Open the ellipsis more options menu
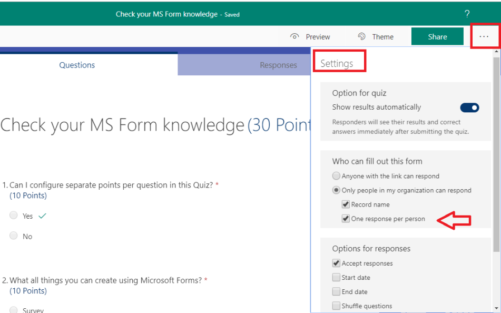 484,36
